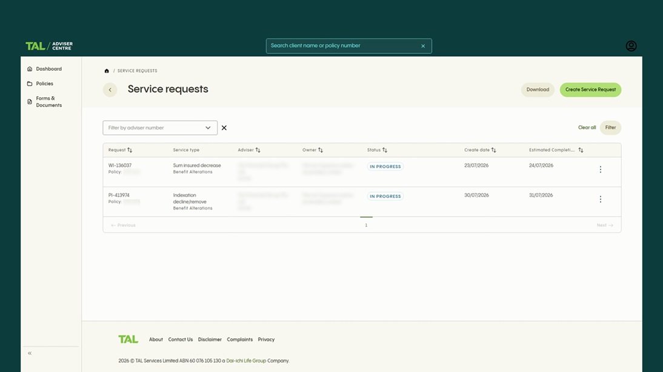Viewport: 663px width, 372px height.
Task: Open Policies in the sidebar
Action: pyautogui.click(x=44, y=83)
